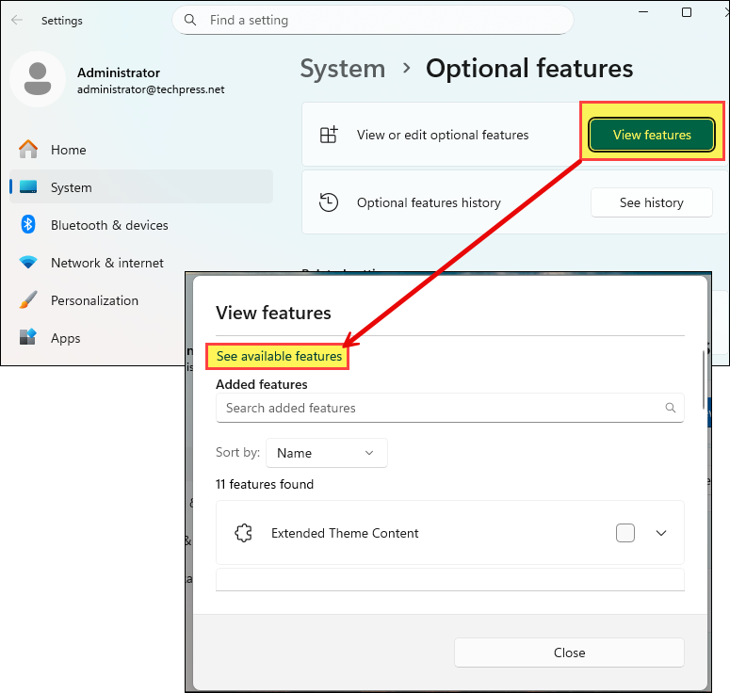Close the View features dialog
This screenshot has height=693, width=730.
[x=569, y=653]
